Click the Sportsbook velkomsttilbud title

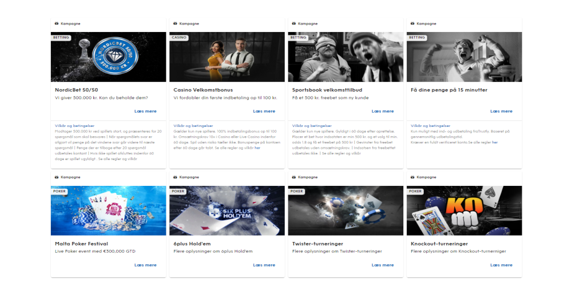[327, 90]
